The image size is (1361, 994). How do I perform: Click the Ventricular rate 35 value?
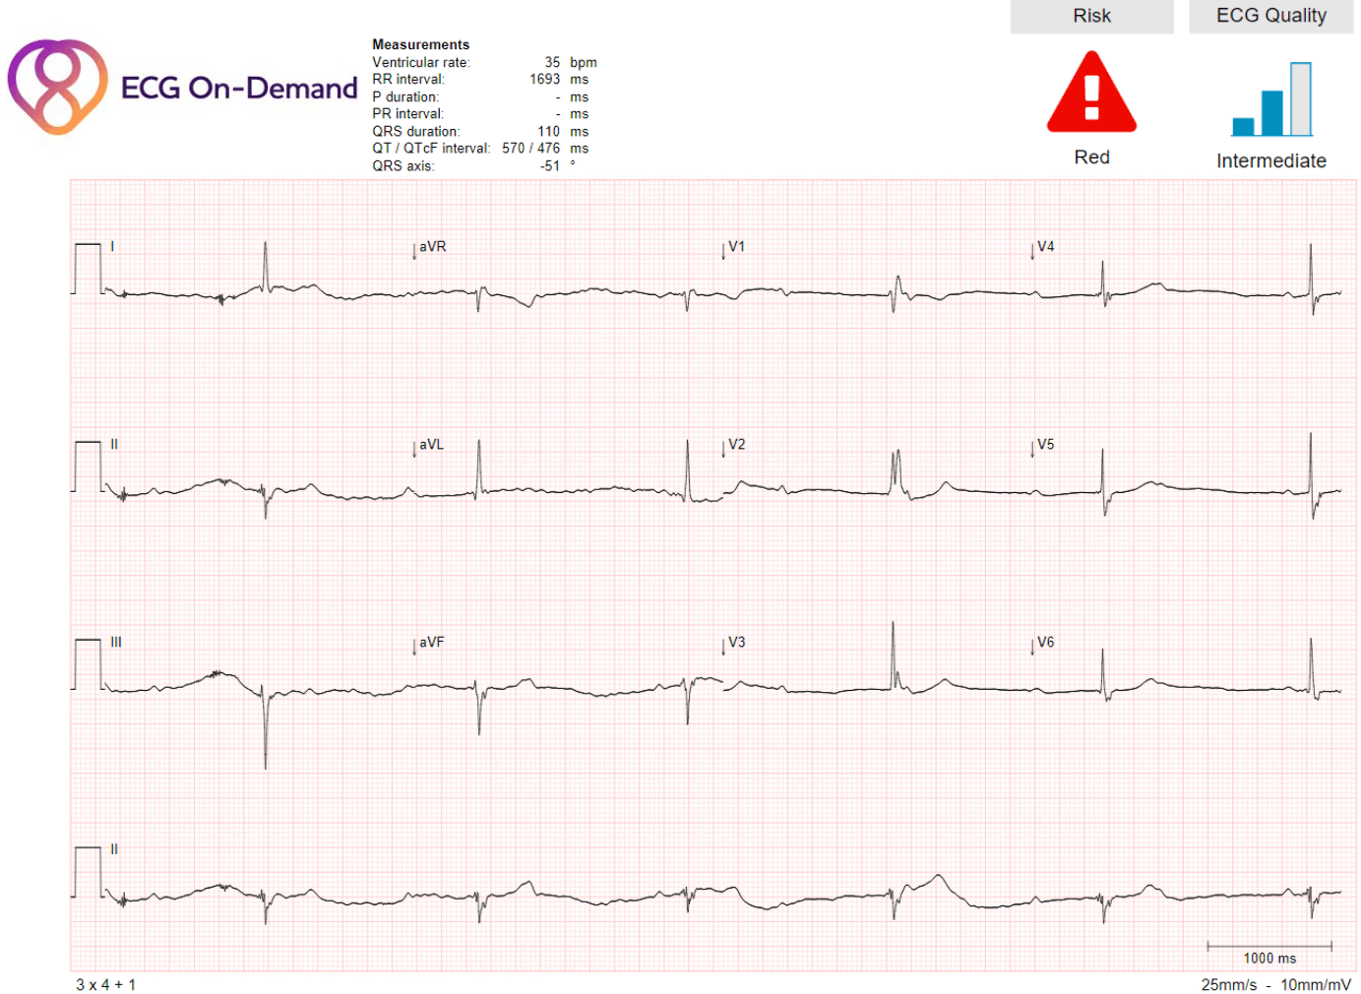point(552,62)
